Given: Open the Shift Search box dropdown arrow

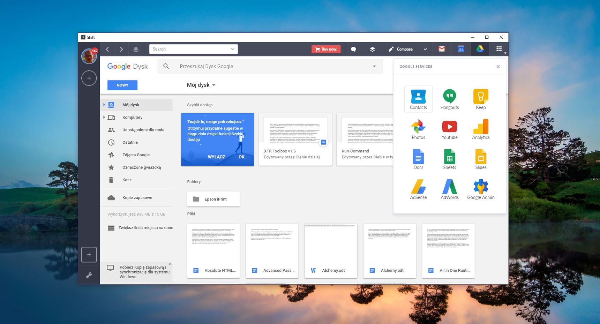Looking at the screenshot, I should coord(233,49).
